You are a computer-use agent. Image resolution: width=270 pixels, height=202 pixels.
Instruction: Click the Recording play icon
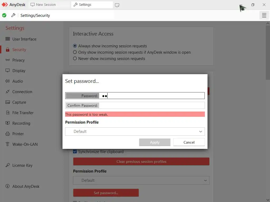8,123
